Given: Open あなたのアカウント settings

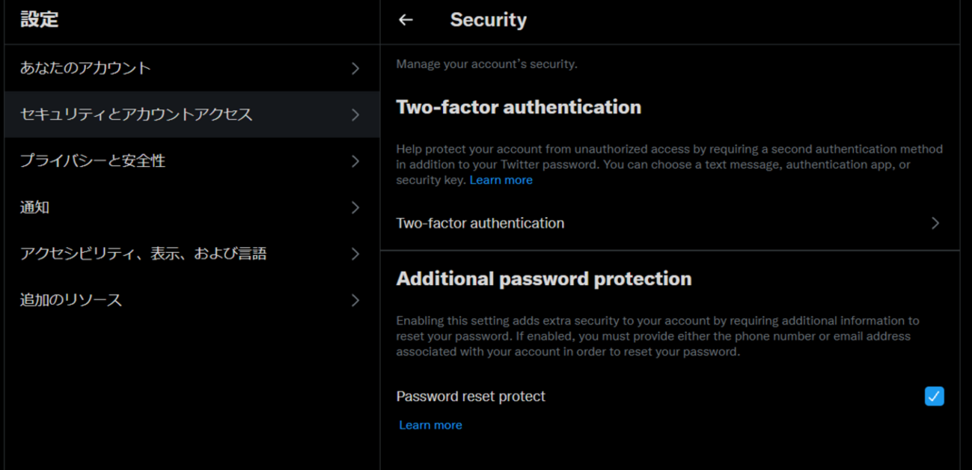Looking at the screenshot, I should click(85, 68).
